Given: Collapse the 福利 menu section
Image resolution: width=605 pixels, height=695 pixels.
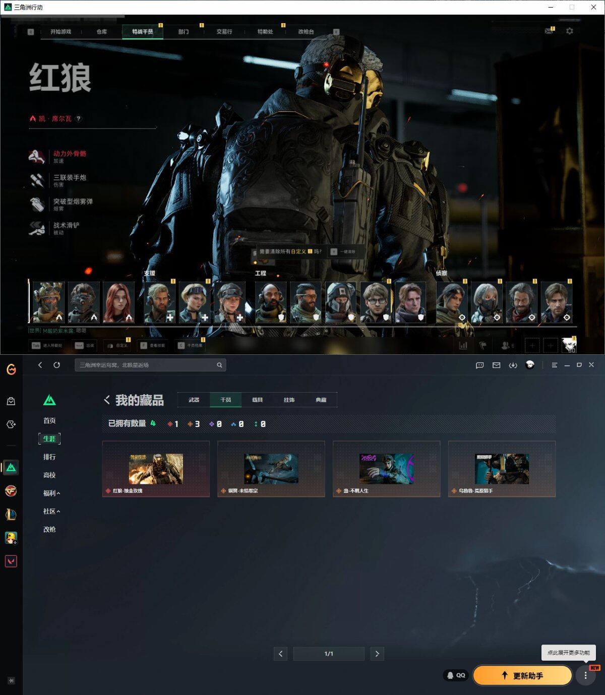Looking at the screenshot, I should pos(51,493).
